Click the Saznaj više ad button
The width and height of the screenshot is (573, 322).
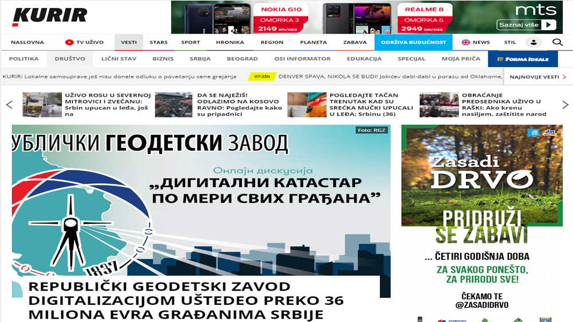[526, 25]
